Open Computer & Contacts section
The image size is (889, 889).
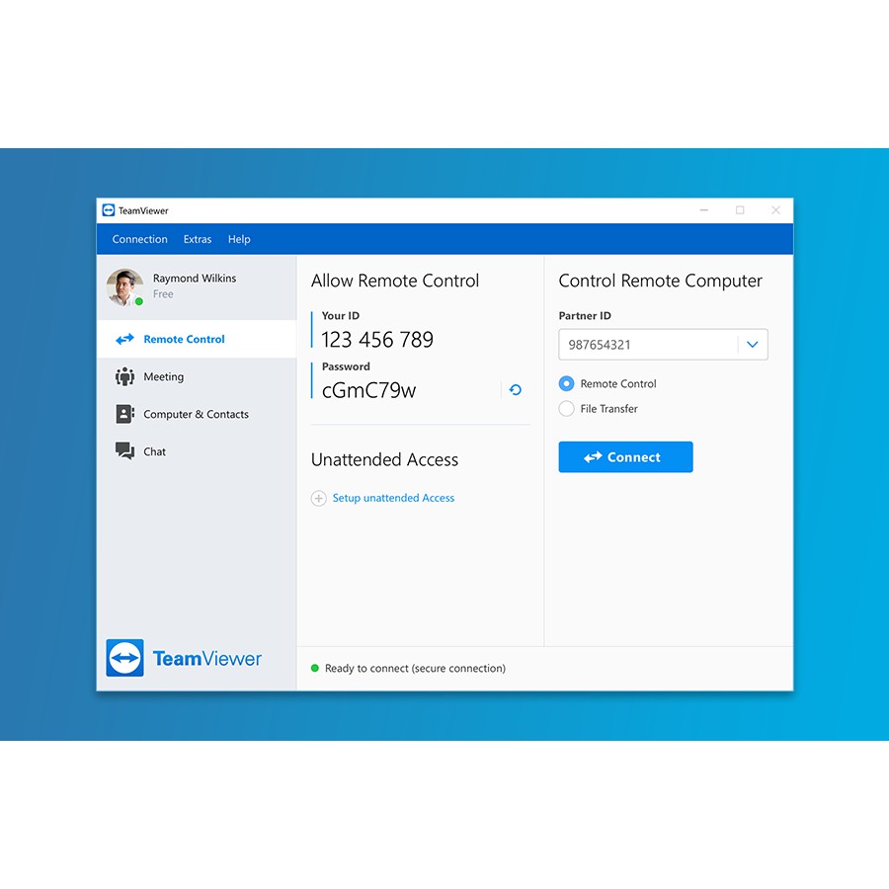[197, 414]
